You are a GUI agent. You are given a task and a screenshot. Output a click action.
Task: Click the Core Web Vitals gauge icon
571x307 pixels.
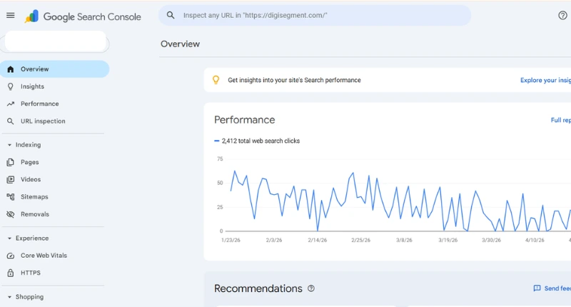10,256
